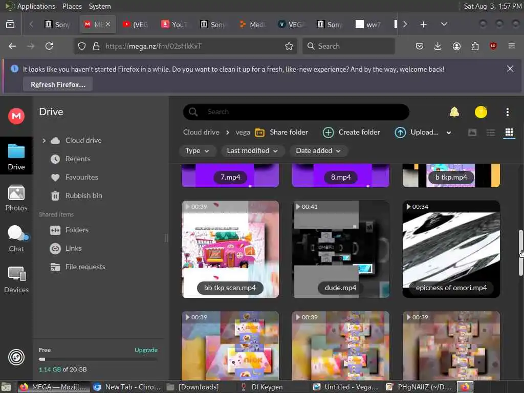524x393 pixels.
Task: Open MEGA three-dot more options menu
Action: tap(507, 112)
